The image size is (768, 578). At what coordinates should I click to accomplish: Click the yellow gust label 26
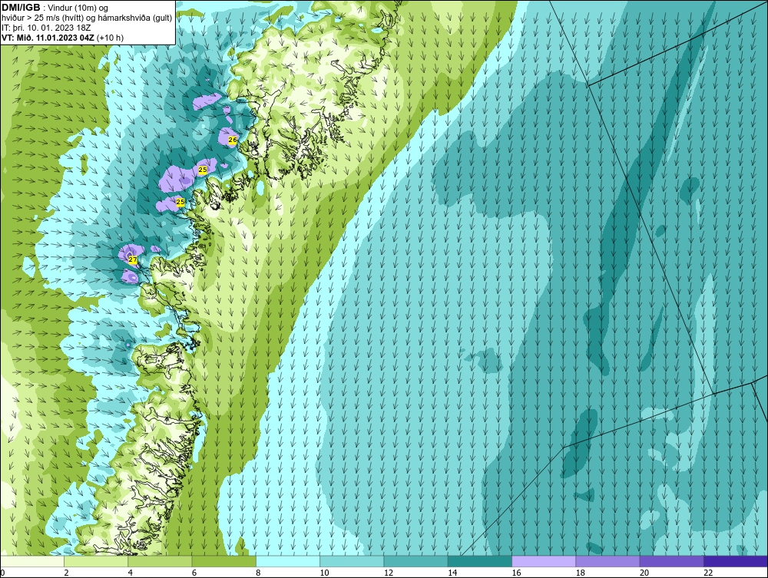pos(233,140)
